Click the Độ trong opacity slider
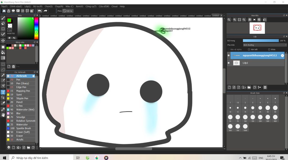288x160 pixels. (x=261, y=41)
